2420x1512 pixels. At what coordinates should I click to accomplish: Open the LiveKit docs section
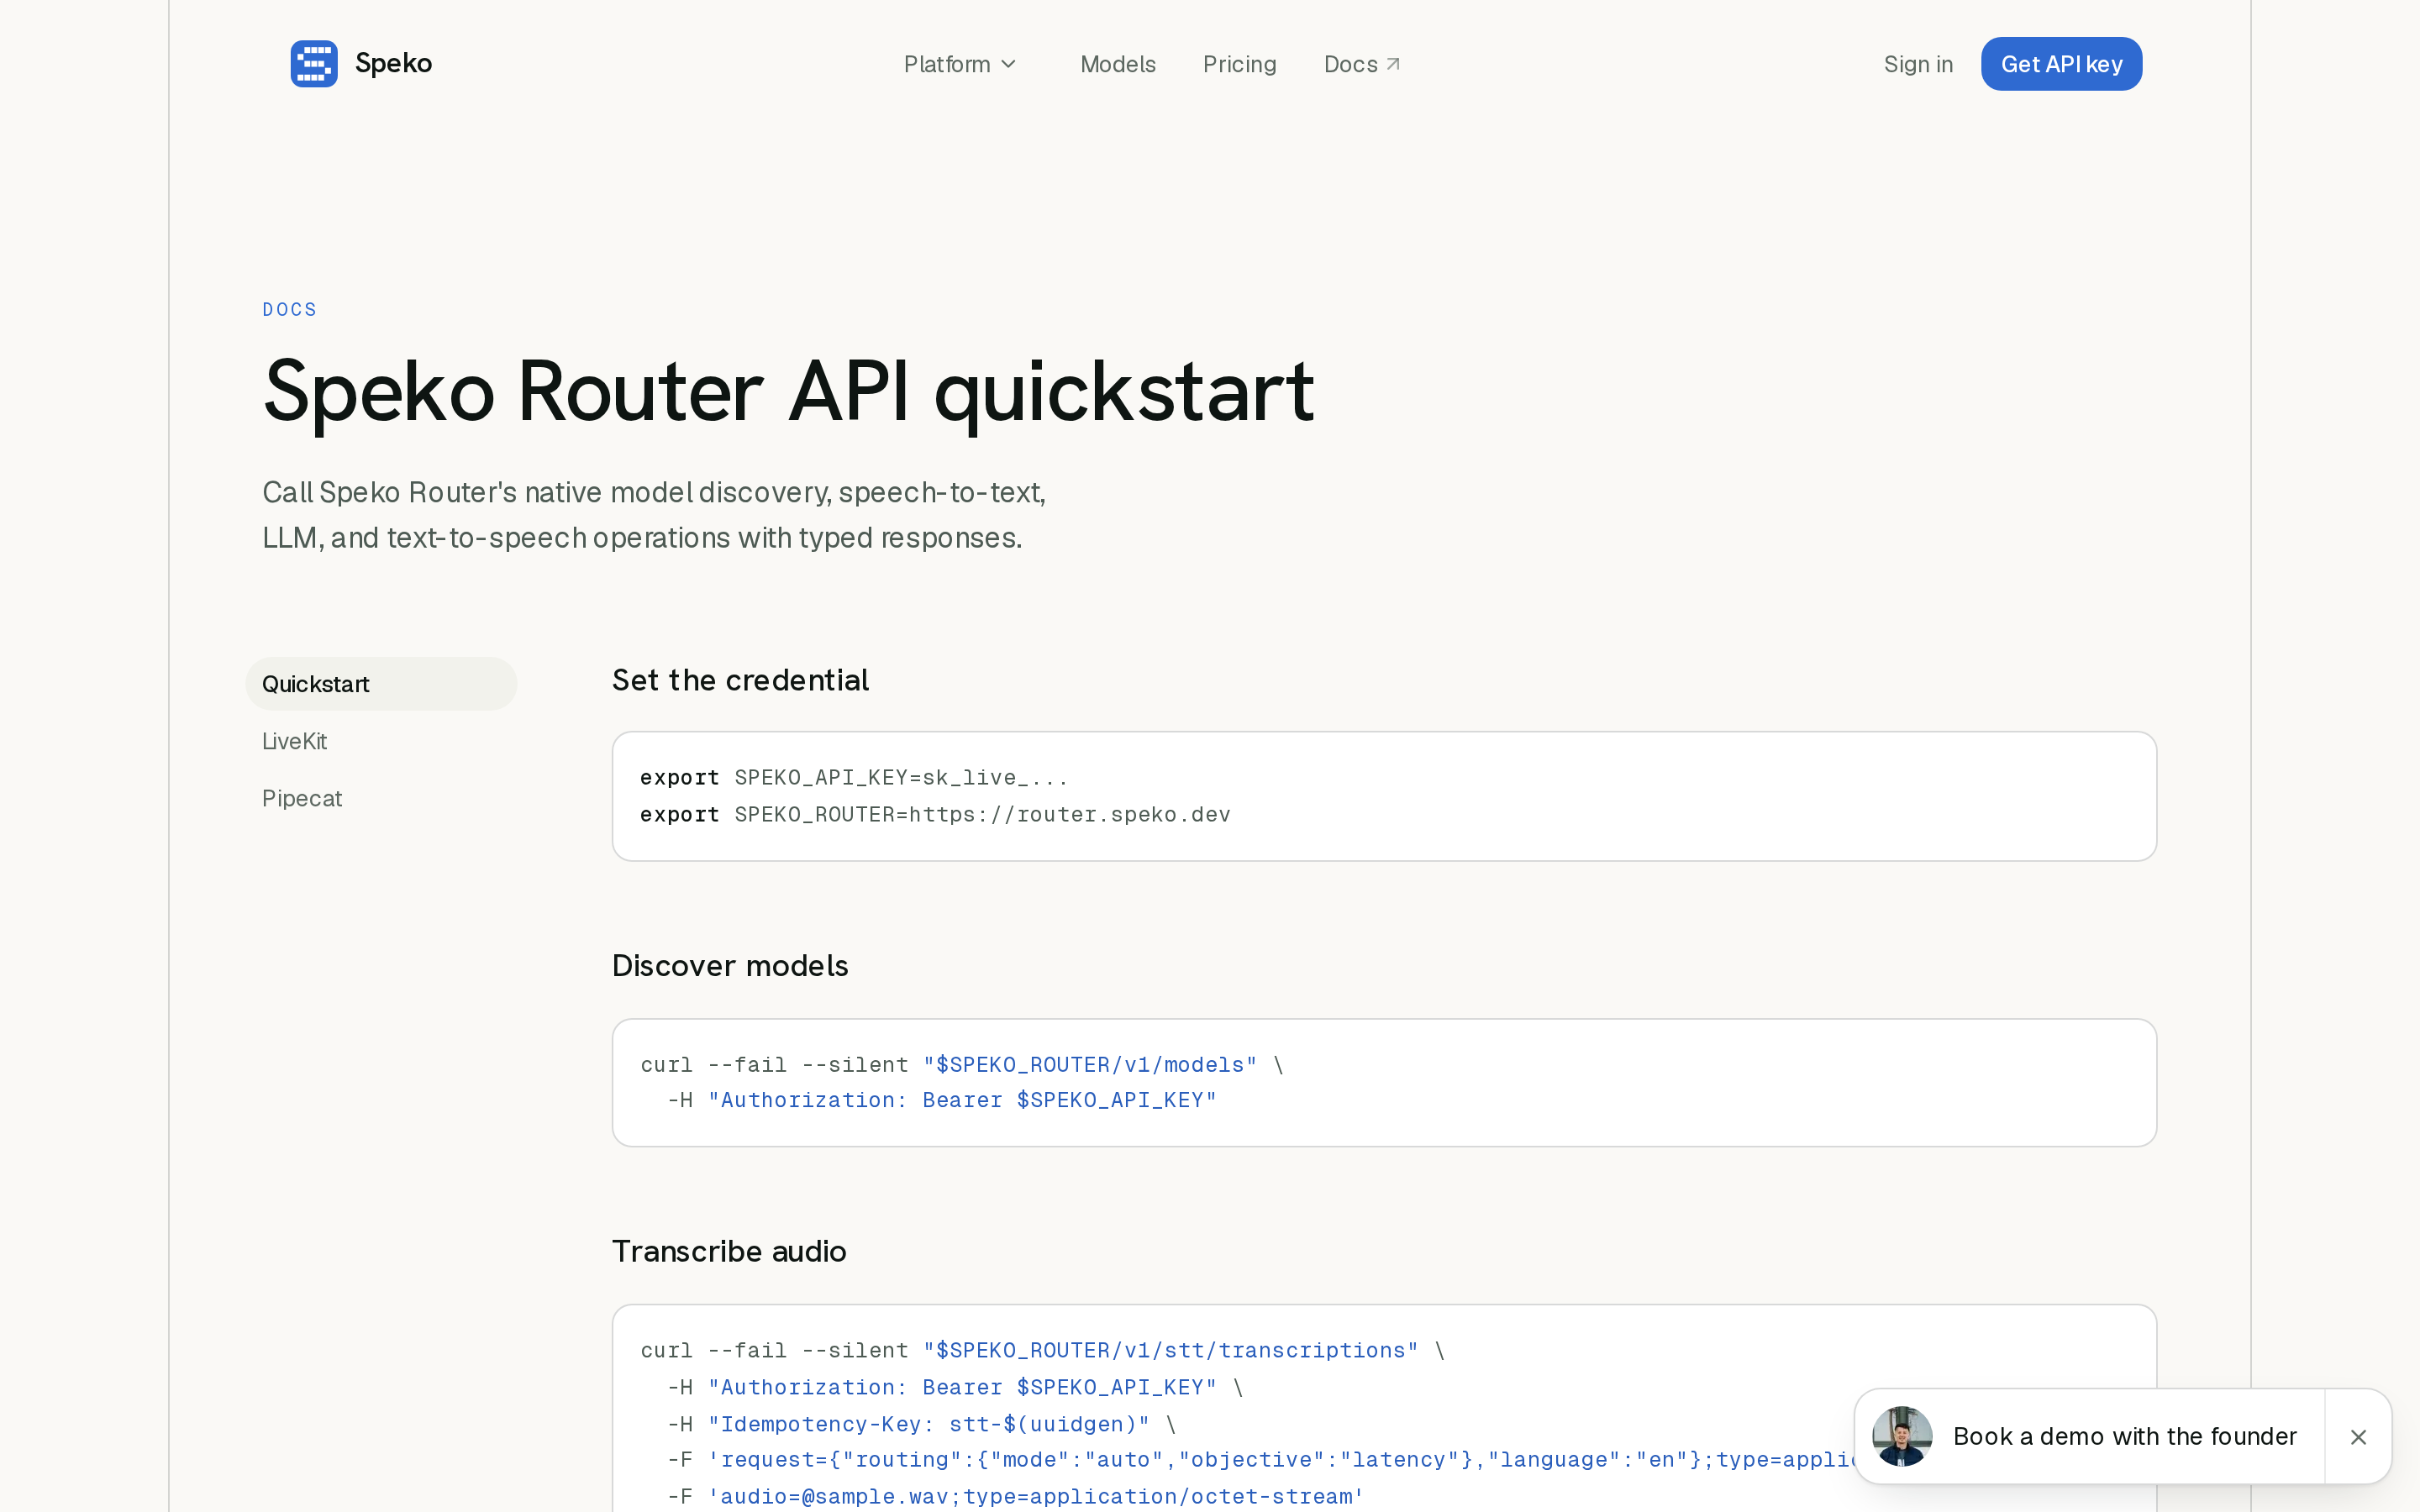point(294,741)
